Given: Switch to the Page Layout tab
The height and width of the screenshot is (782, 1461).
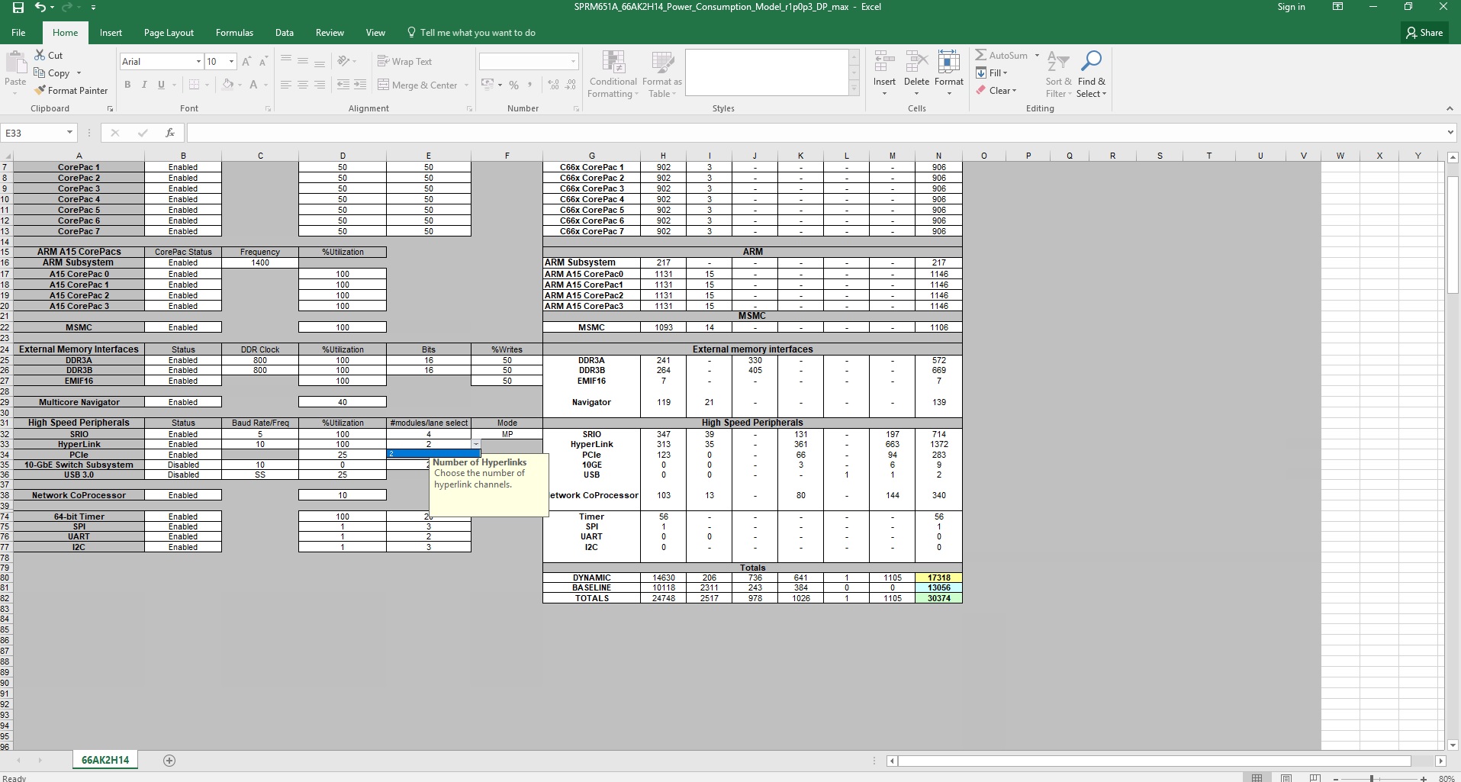Looking at the screenshot, I should pos(169,33).
